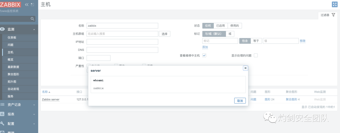Click the 添加 tag link

coord(205,47)
